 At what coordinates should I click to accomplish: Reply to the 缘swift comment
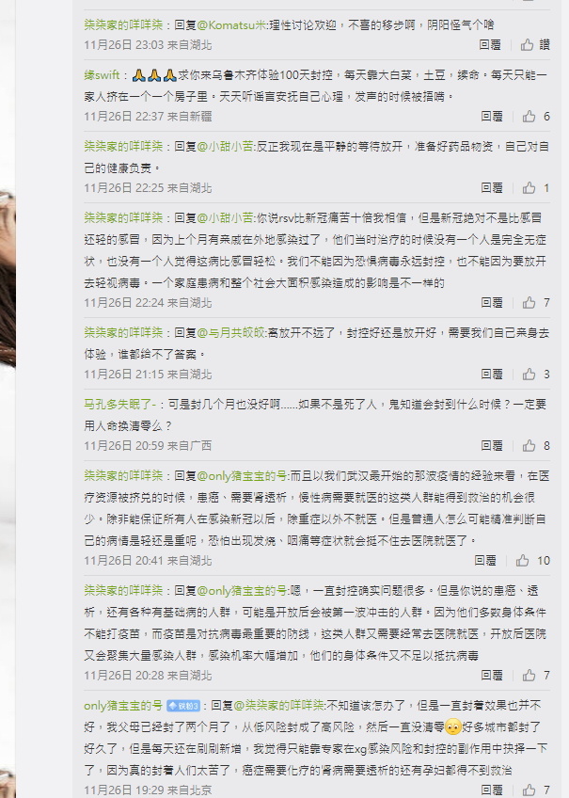click(x=491, y=117)
